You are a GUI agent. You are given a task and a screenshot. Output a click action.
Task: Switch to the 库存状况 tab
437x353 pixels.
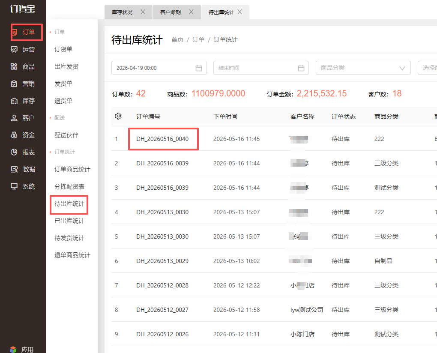click(x=122, y=12)
